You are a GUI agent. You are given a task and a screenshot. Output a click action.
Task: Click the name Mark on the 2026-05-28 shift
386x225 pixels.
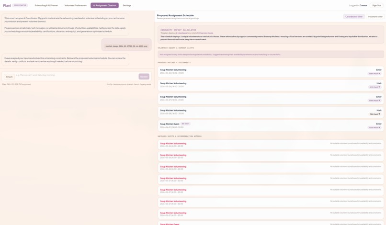point(379,110)
